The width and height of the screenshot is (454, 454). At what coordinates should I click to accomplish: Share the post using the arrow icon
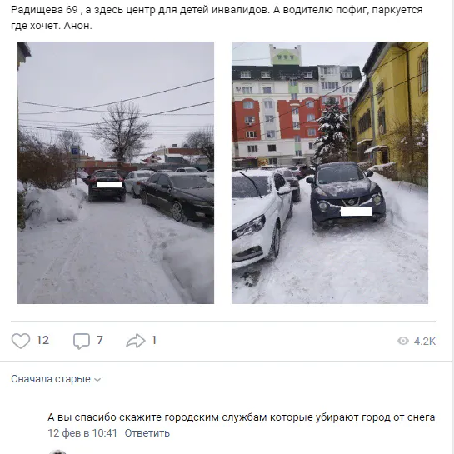point(136,341)
